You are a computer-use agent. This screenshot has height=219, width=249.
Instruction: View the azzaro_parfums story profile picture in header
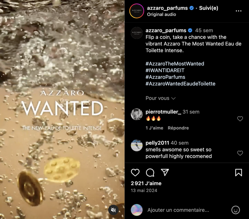137,11
